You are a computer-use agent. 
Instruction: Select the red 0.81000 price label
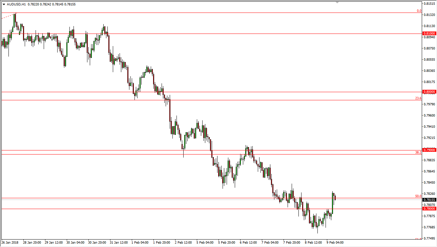click(x=429, y=34)
